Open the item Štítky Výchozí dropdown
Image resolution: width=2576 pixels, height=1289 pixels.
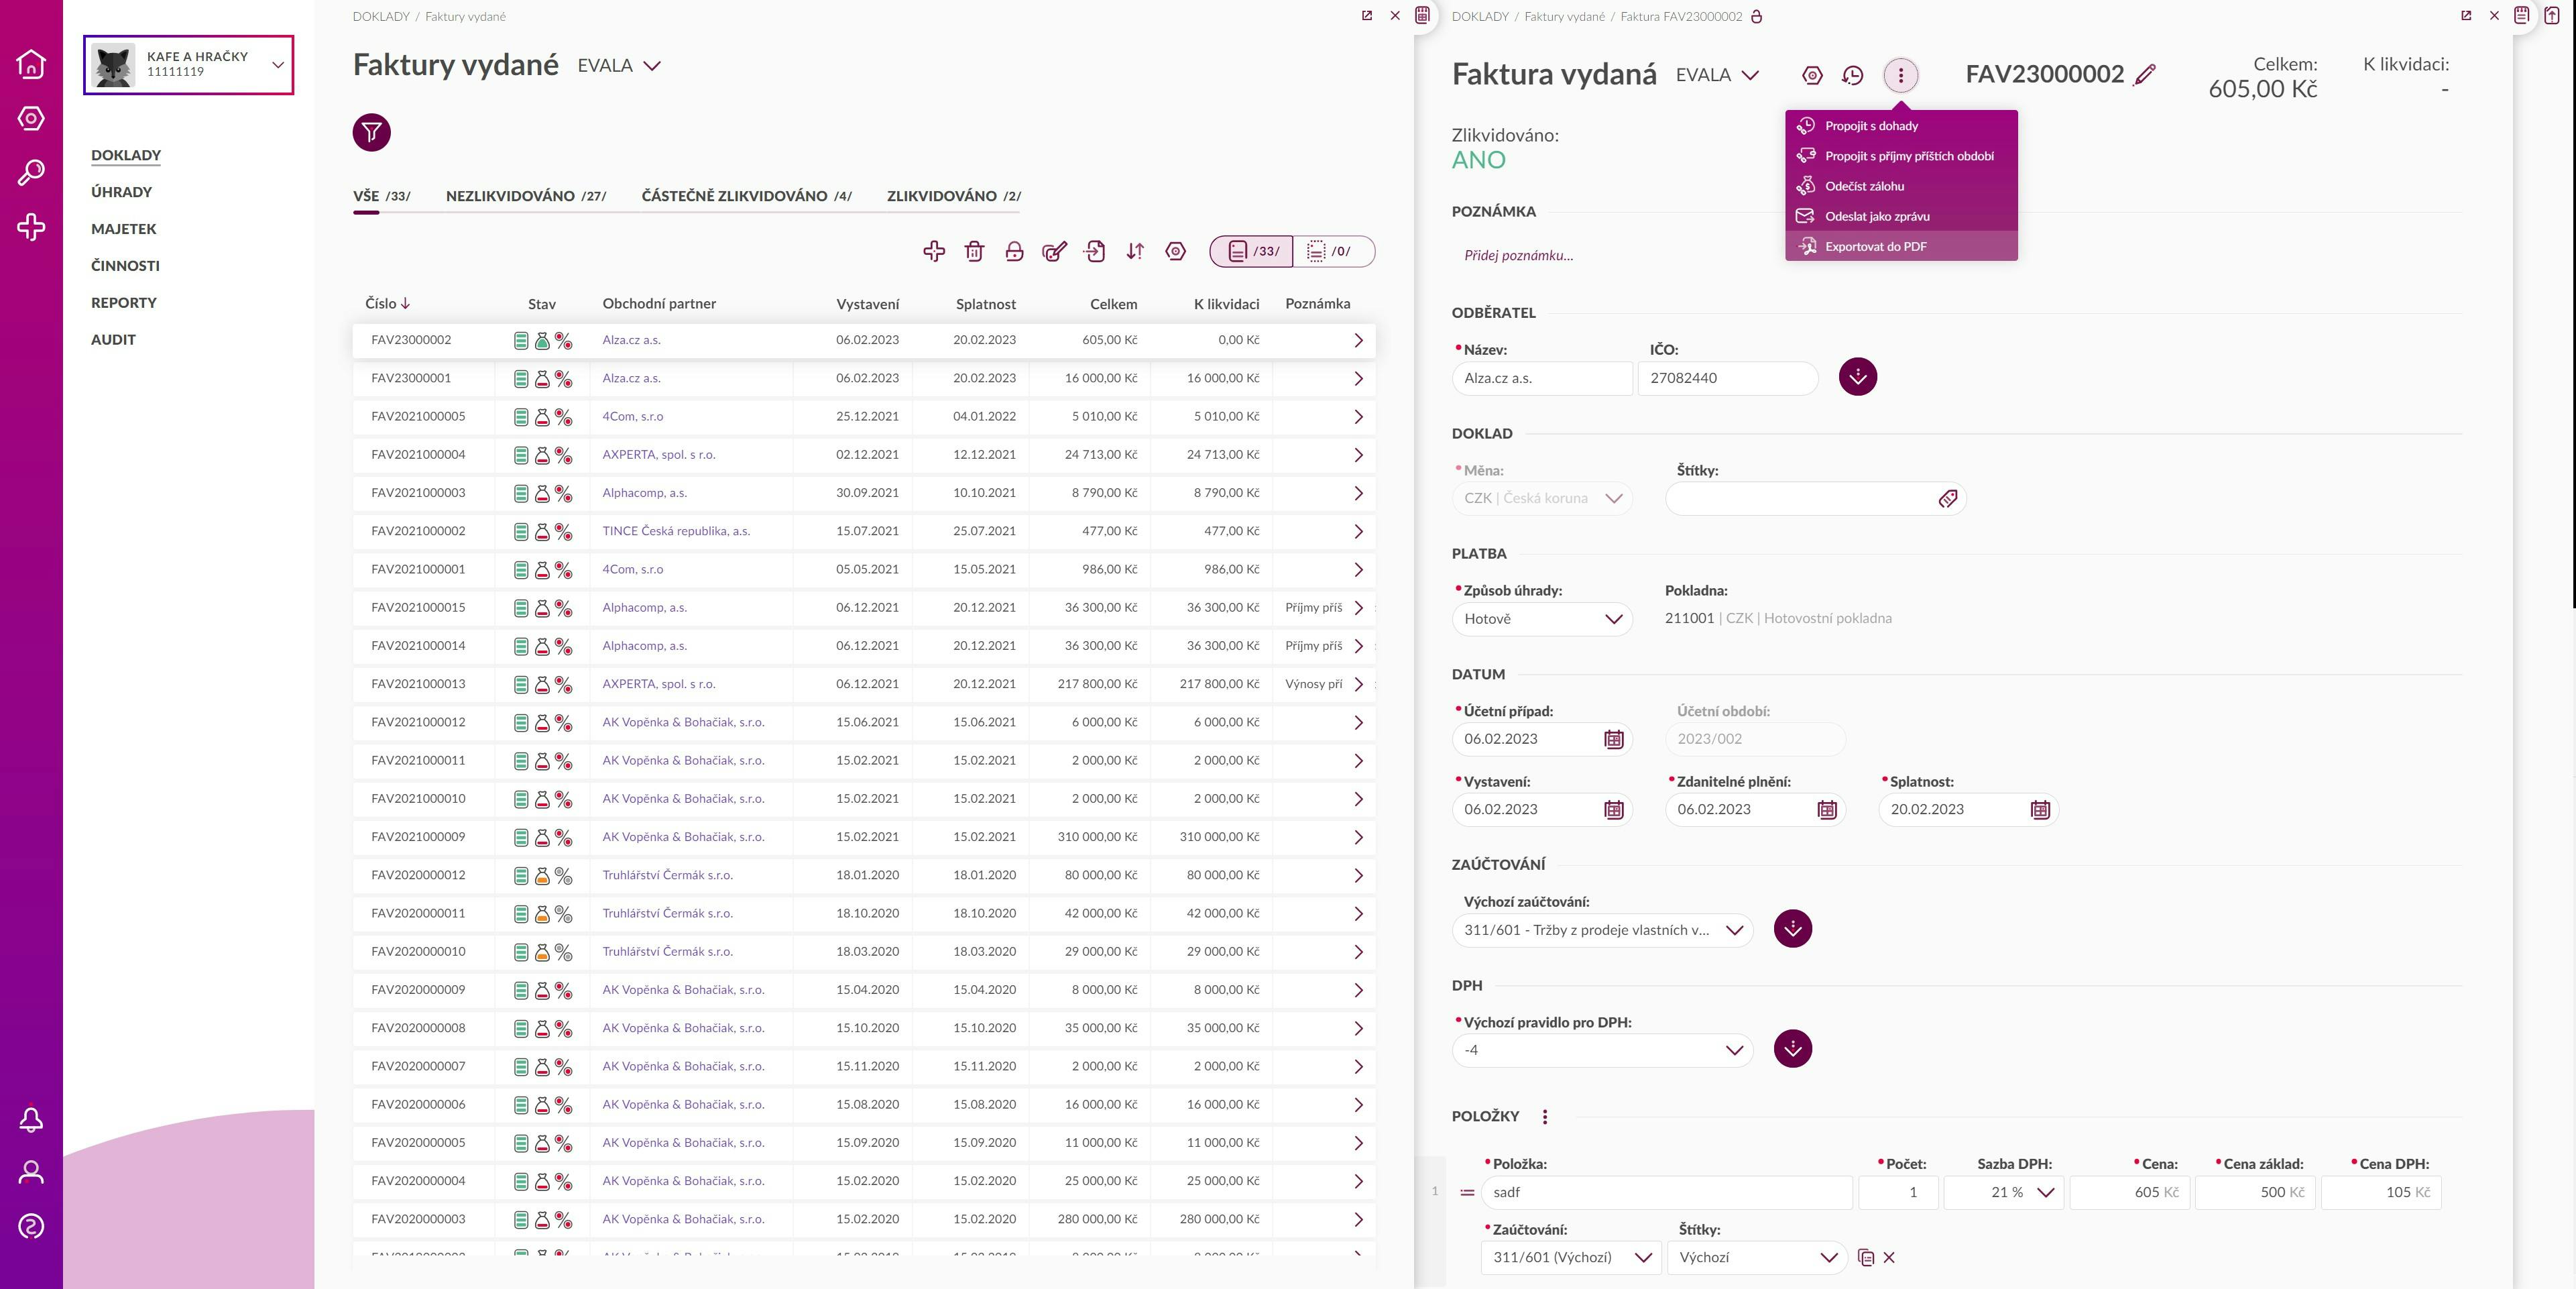click(1757, 1258)
